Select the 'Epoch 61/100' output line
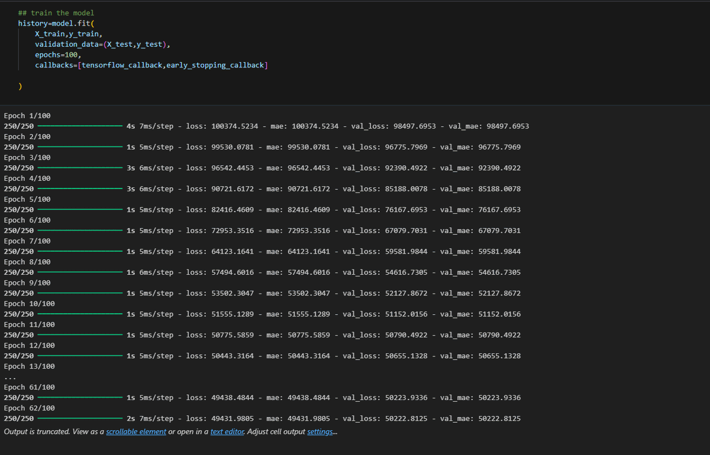This screenshot has height=455, width=710. click(x=30, y=387)
